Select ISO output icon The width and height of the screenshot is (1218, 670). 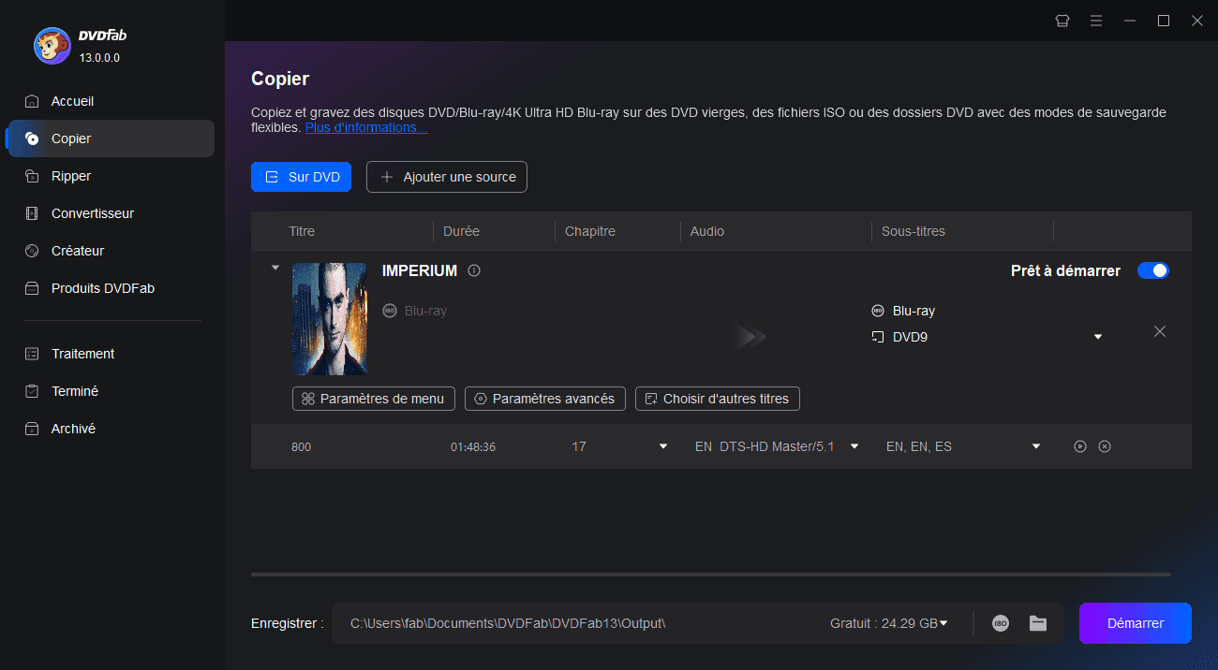[x=1001, y=623]
